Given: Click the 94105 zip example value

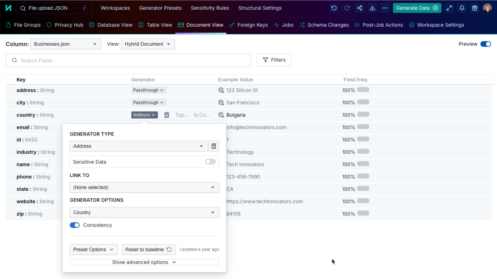Looking at the screenshot, I should point(233,214).
